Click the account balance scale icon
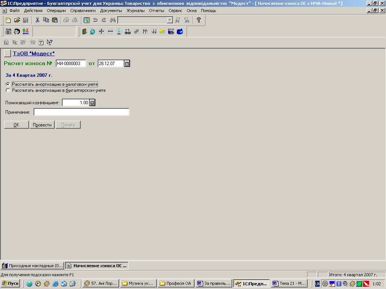 [x=119, y=32]
